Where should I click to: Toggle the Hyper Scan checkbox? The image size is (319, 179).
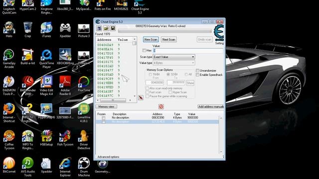[x=170, y=92]
